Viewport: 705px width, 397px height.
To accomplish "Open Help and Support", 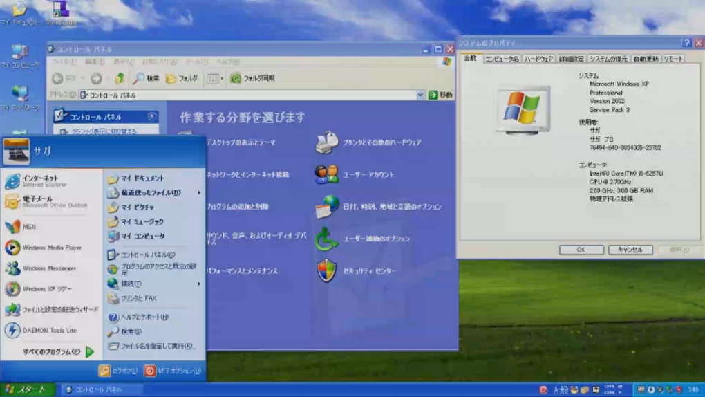I will (x=138, y=317).
